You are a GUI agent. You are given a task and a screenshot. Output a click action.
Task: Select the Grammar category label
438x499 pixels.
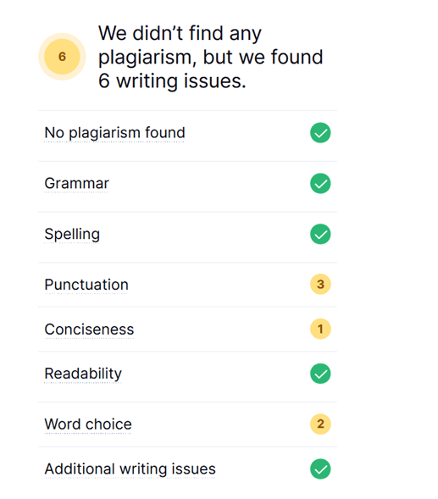77,183
